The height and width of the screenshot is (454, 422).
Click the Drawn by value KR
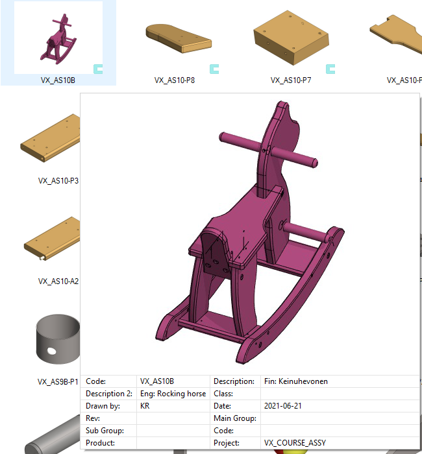[145, 406]
